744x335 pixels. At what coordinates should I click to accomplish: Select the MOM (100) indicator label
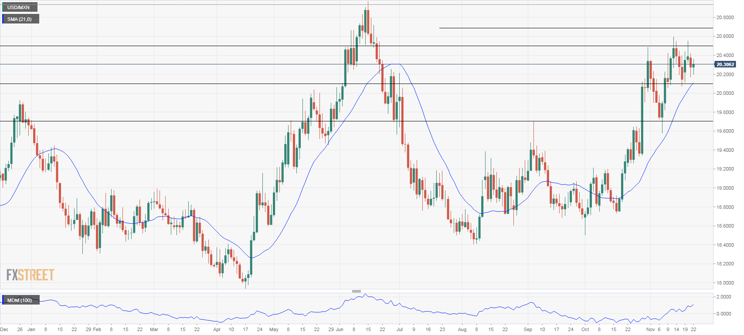click(x=20, y=300)
